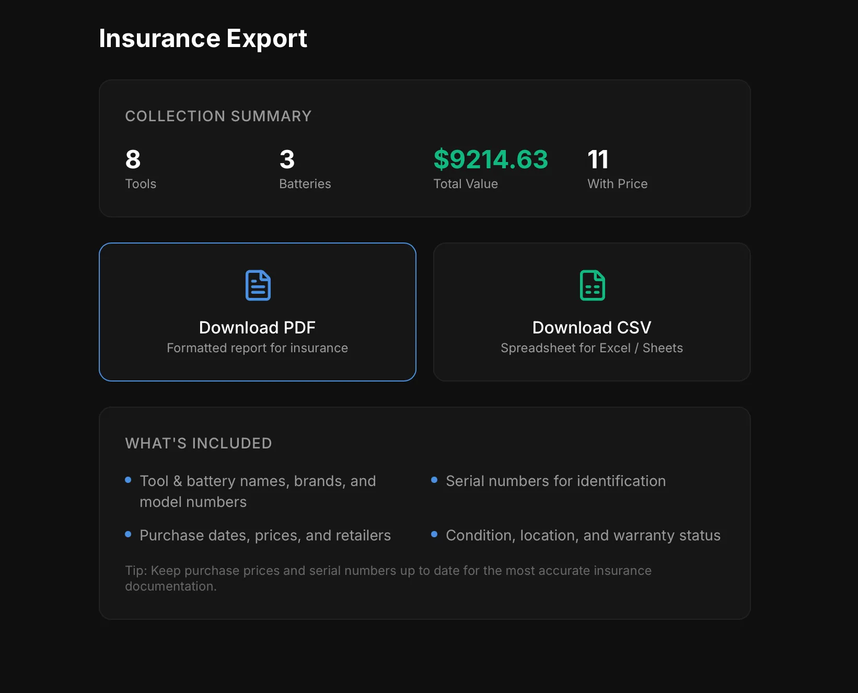The image size is (858, 693).
Task: Click the green $9214.63 Total Value figure
Action: (x=490, y=159)
